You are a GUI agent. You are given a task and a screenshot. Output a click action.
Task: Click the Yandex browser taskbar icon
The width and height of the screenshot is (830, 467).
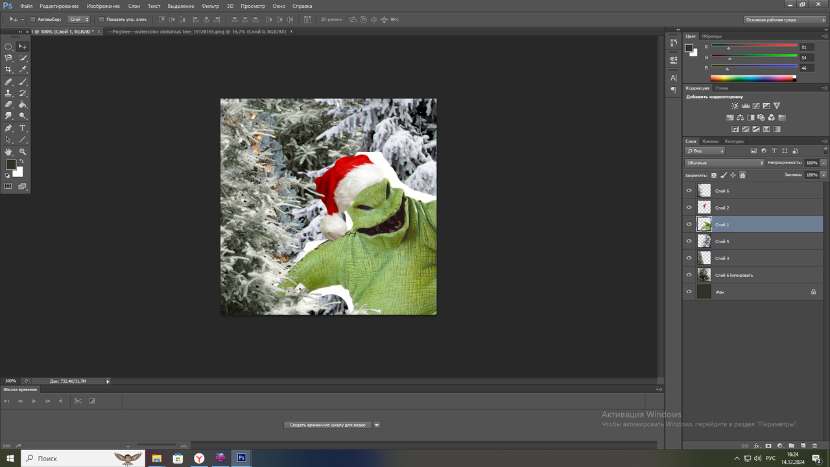coord(199,458)
